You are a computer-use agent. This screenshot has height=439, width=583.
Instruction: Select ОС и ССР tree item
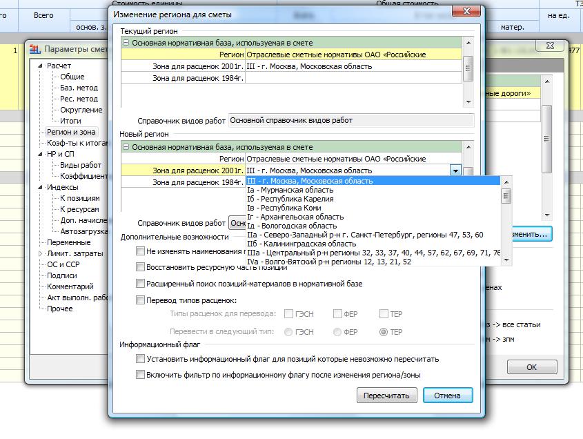coord(63,264)
